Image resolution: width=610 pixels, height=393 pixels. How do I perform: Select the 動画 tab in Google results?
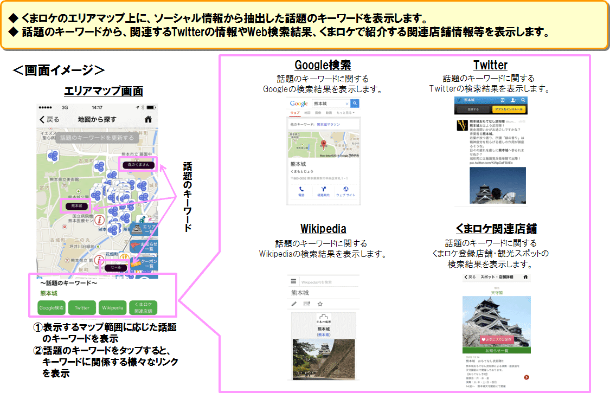[329, 113]
